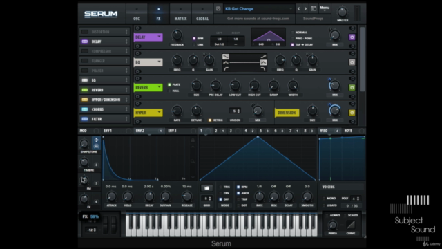Go to the previous preset arrow
Viewport: 442px width, 249px height.
(x=298, y=9)
